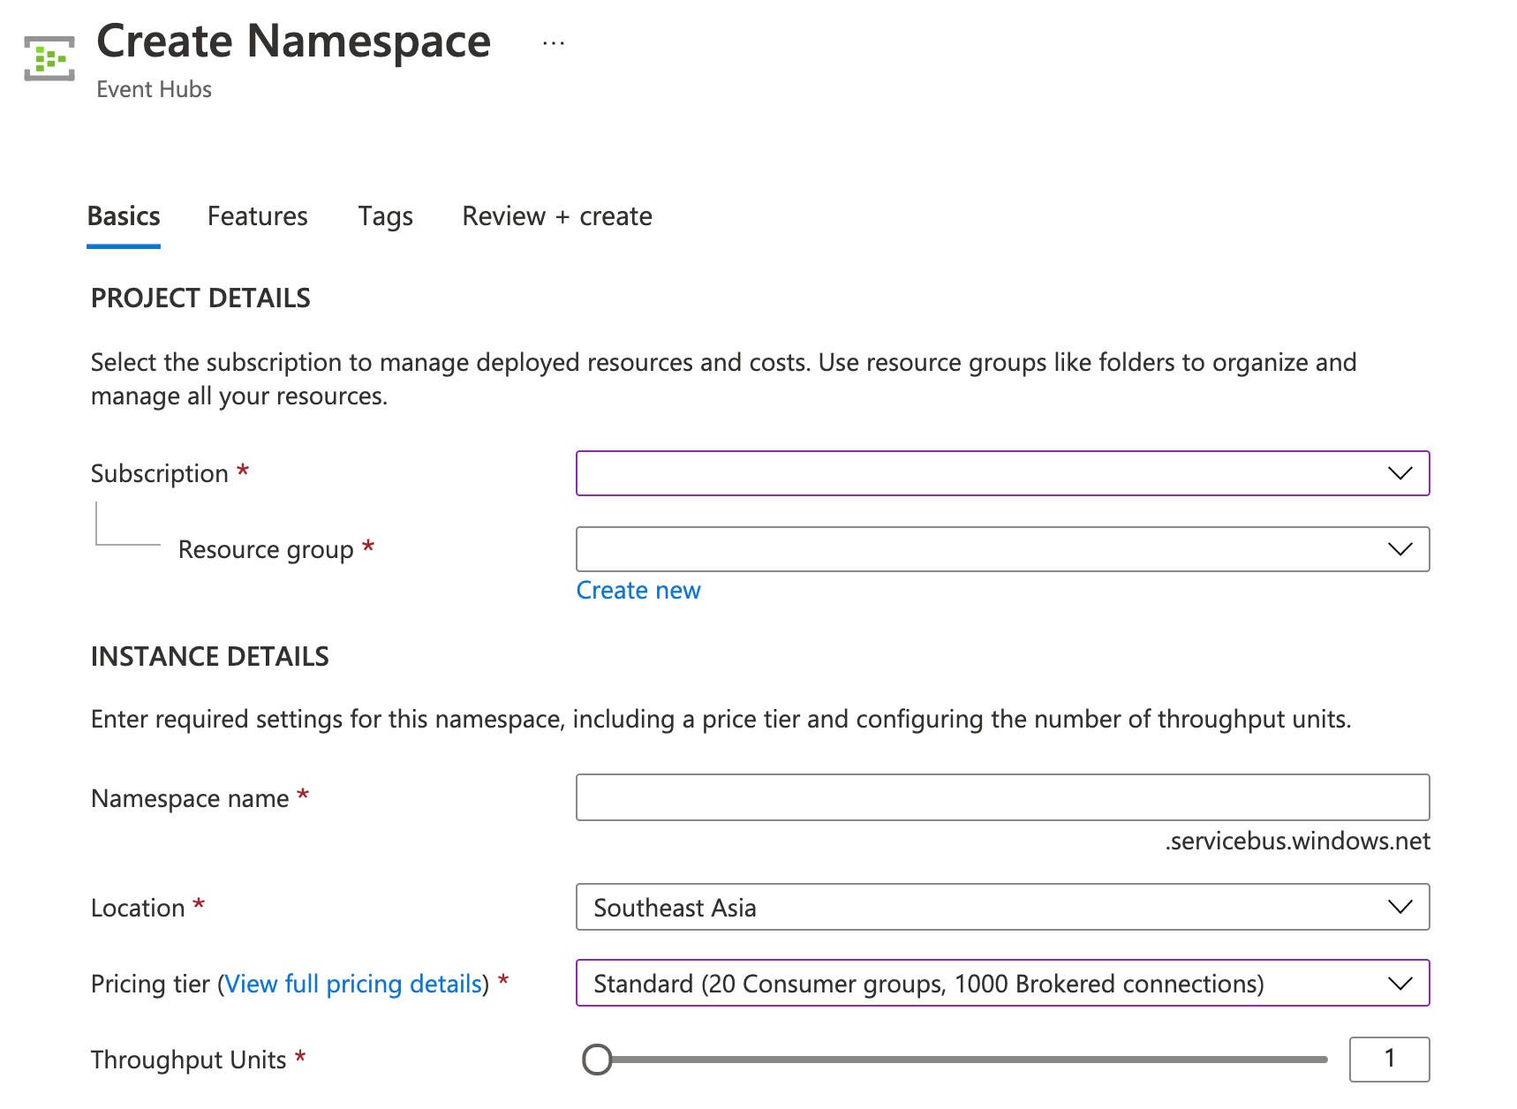Click the Namespace name text field
This screenshot has width=1517, height=1109.
(1002, 797)
